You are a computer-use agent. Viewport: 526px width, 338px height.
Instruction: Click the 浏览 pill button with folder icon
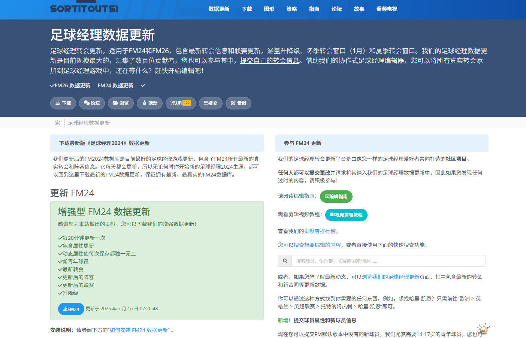tap(121, 103)
